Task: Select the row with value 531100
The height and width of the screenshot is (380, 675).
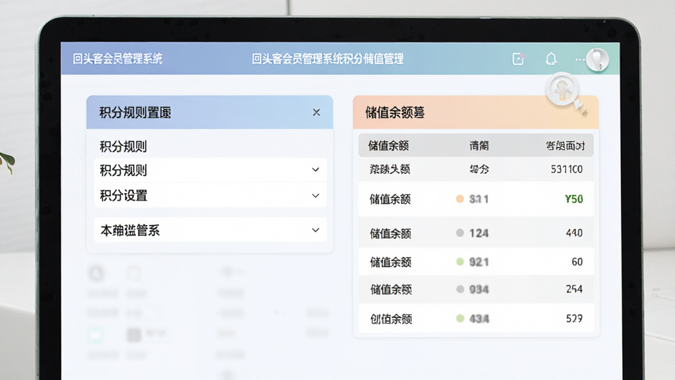Action: 476,170
